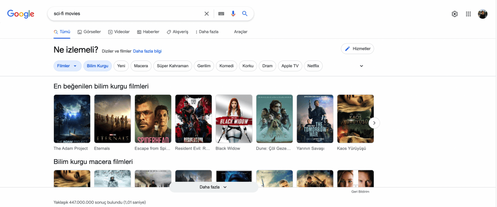The image size is (497, 207).
Task: Click the Geri Bildirim link
Action: point(361,192)
